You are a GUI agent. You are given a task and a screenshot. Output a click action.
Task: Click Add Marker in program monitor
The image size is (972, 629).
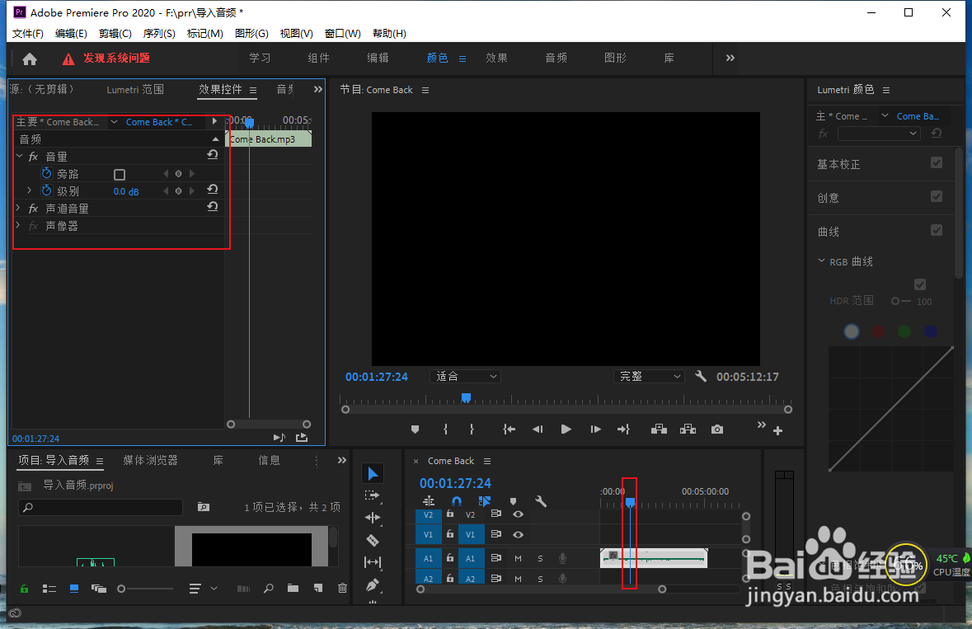tap(415, 429)
